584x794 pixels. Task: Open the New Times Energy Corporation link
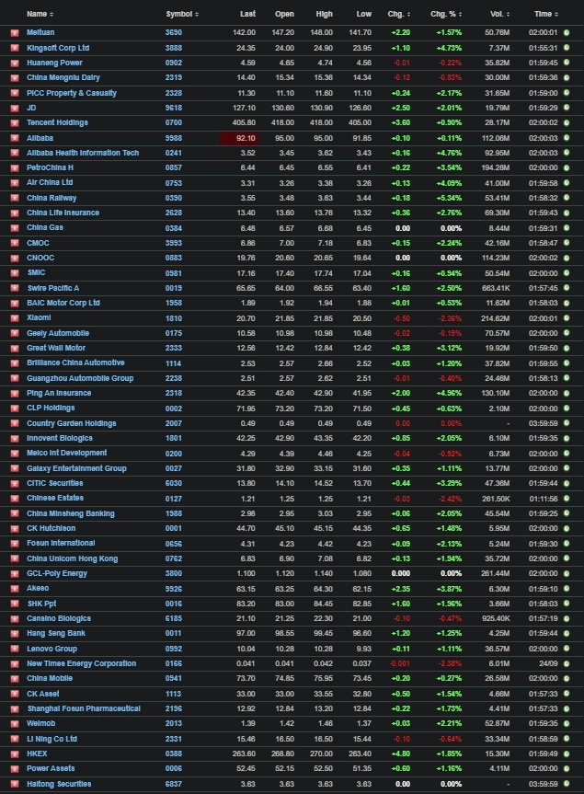pos(81,663)
